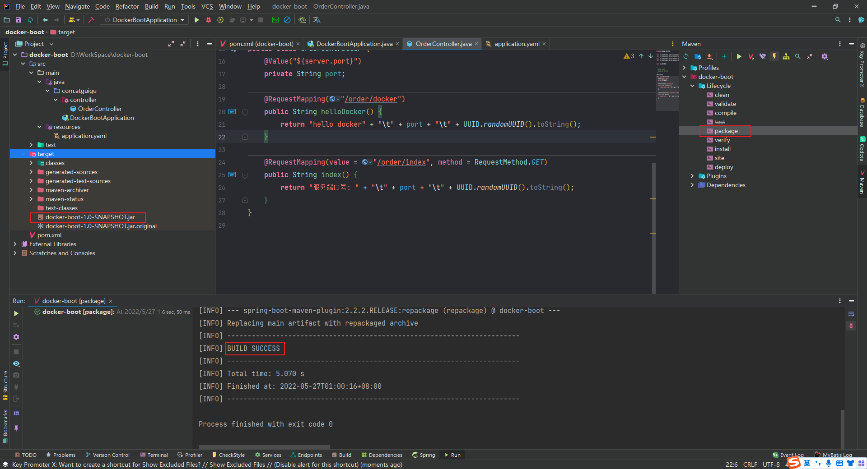This screenshot has height=469, width=867.
Task: Click the CRLF line separator in the status bar
Action: 750,464
